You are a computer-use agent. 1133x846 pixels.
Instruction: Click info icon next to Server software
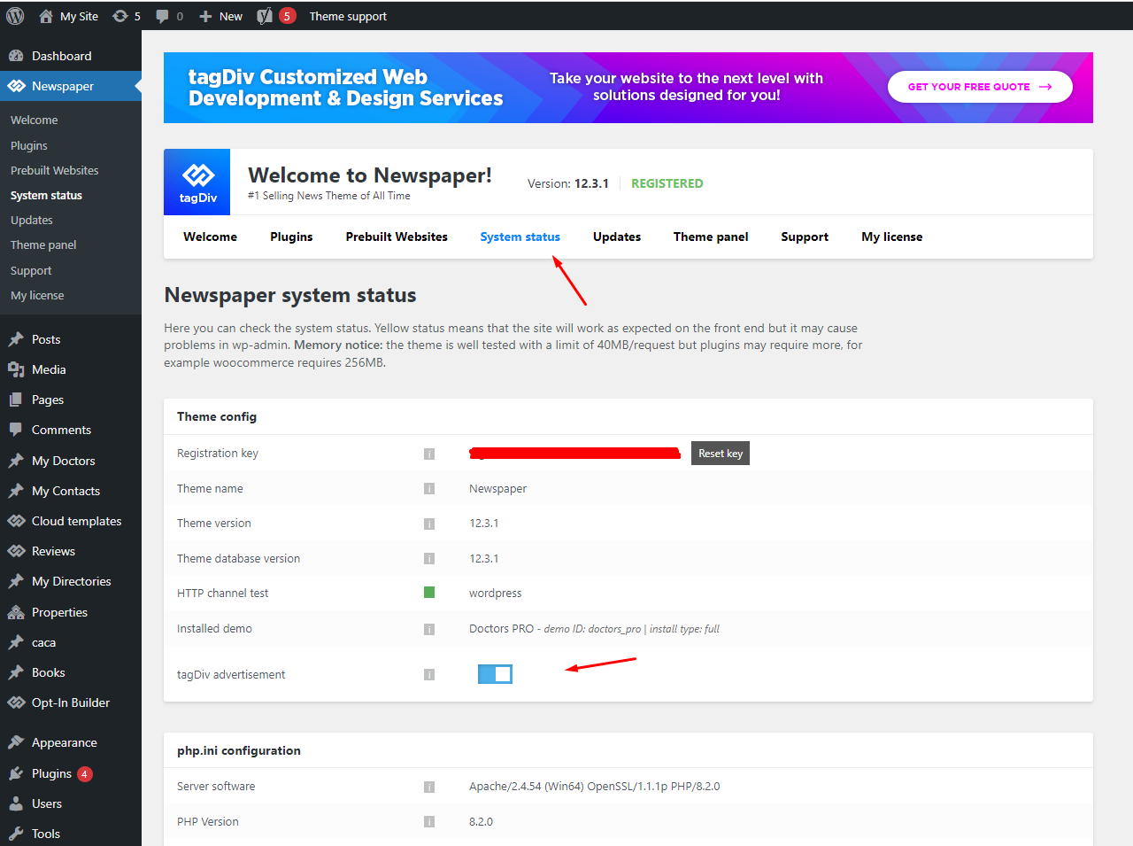(429, 787)
